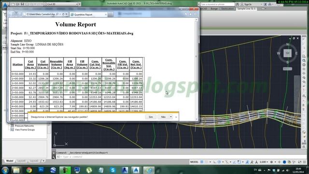Image resolution: width=309 pixels, height=174 pixels.
Task: Close the command line with X icon
Action: (x=54, y=153)
